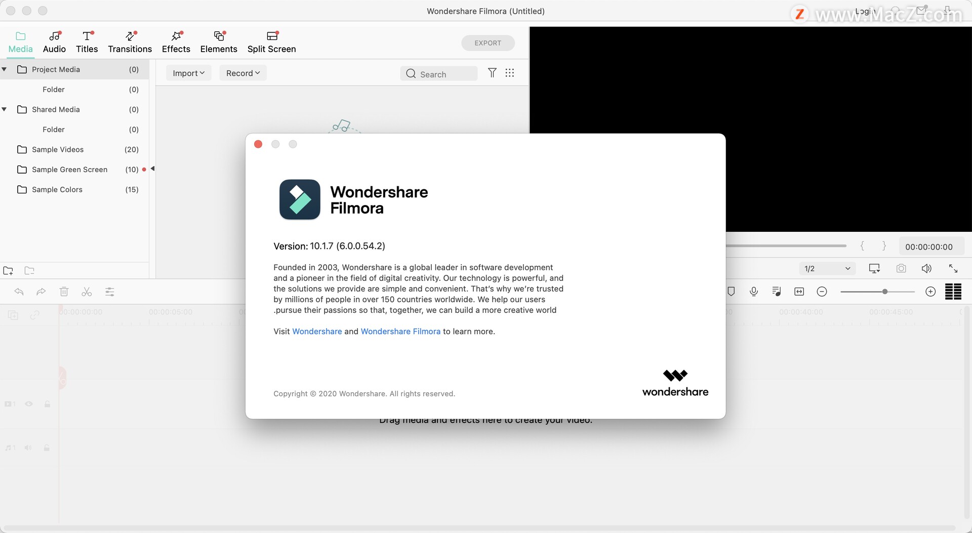This screenshot has height=533, width=972.
Task: Click the Delete trash icon
Action: point(64,292)
